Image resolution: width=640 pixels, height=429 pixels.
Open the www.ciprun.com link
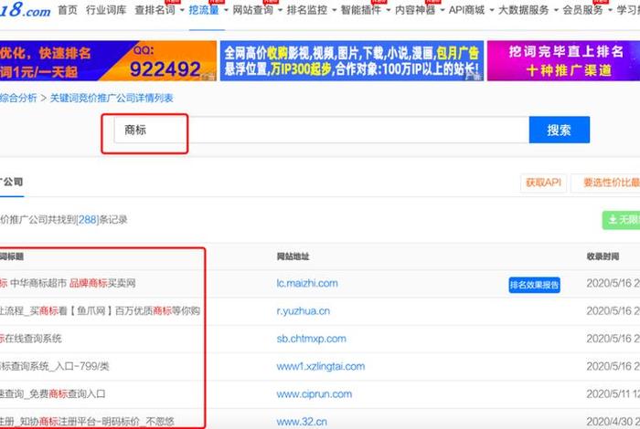click(315, 394)
